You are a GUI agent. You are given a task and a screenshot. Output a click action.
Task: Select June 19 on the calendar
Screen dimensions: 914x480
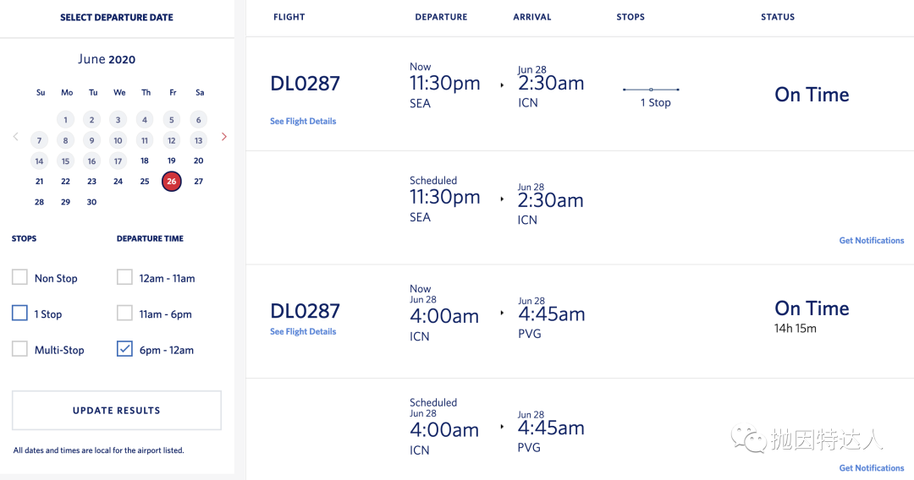[x=172, y=161]
